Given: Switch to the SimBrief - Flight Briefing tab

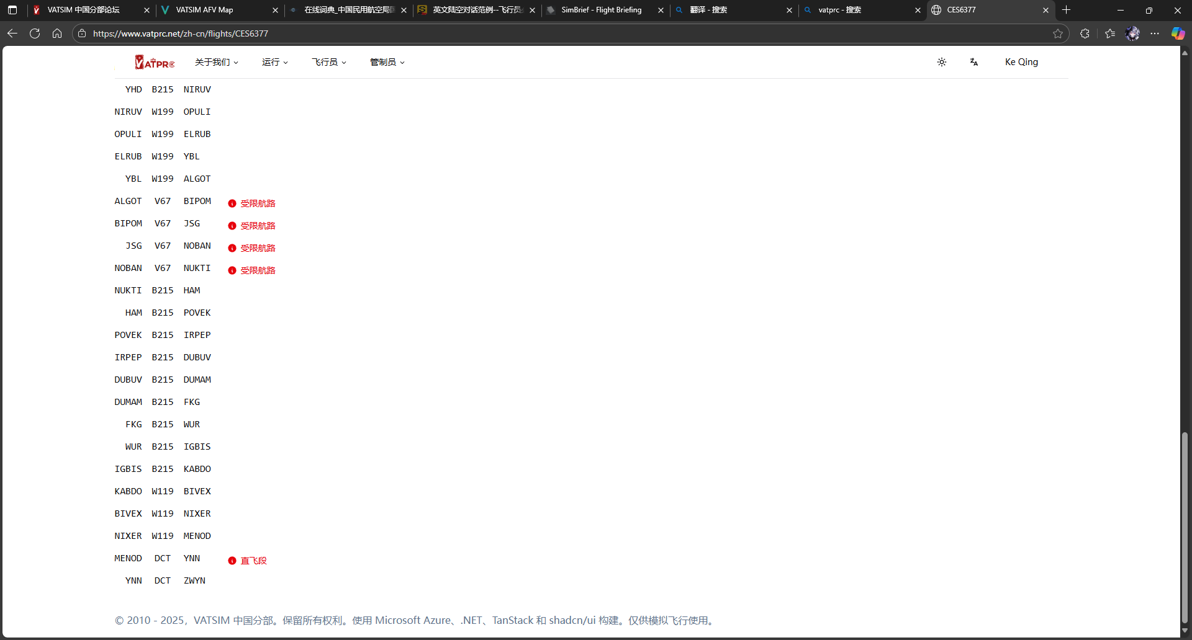Looking at the screenshot, I should point(601,10).
